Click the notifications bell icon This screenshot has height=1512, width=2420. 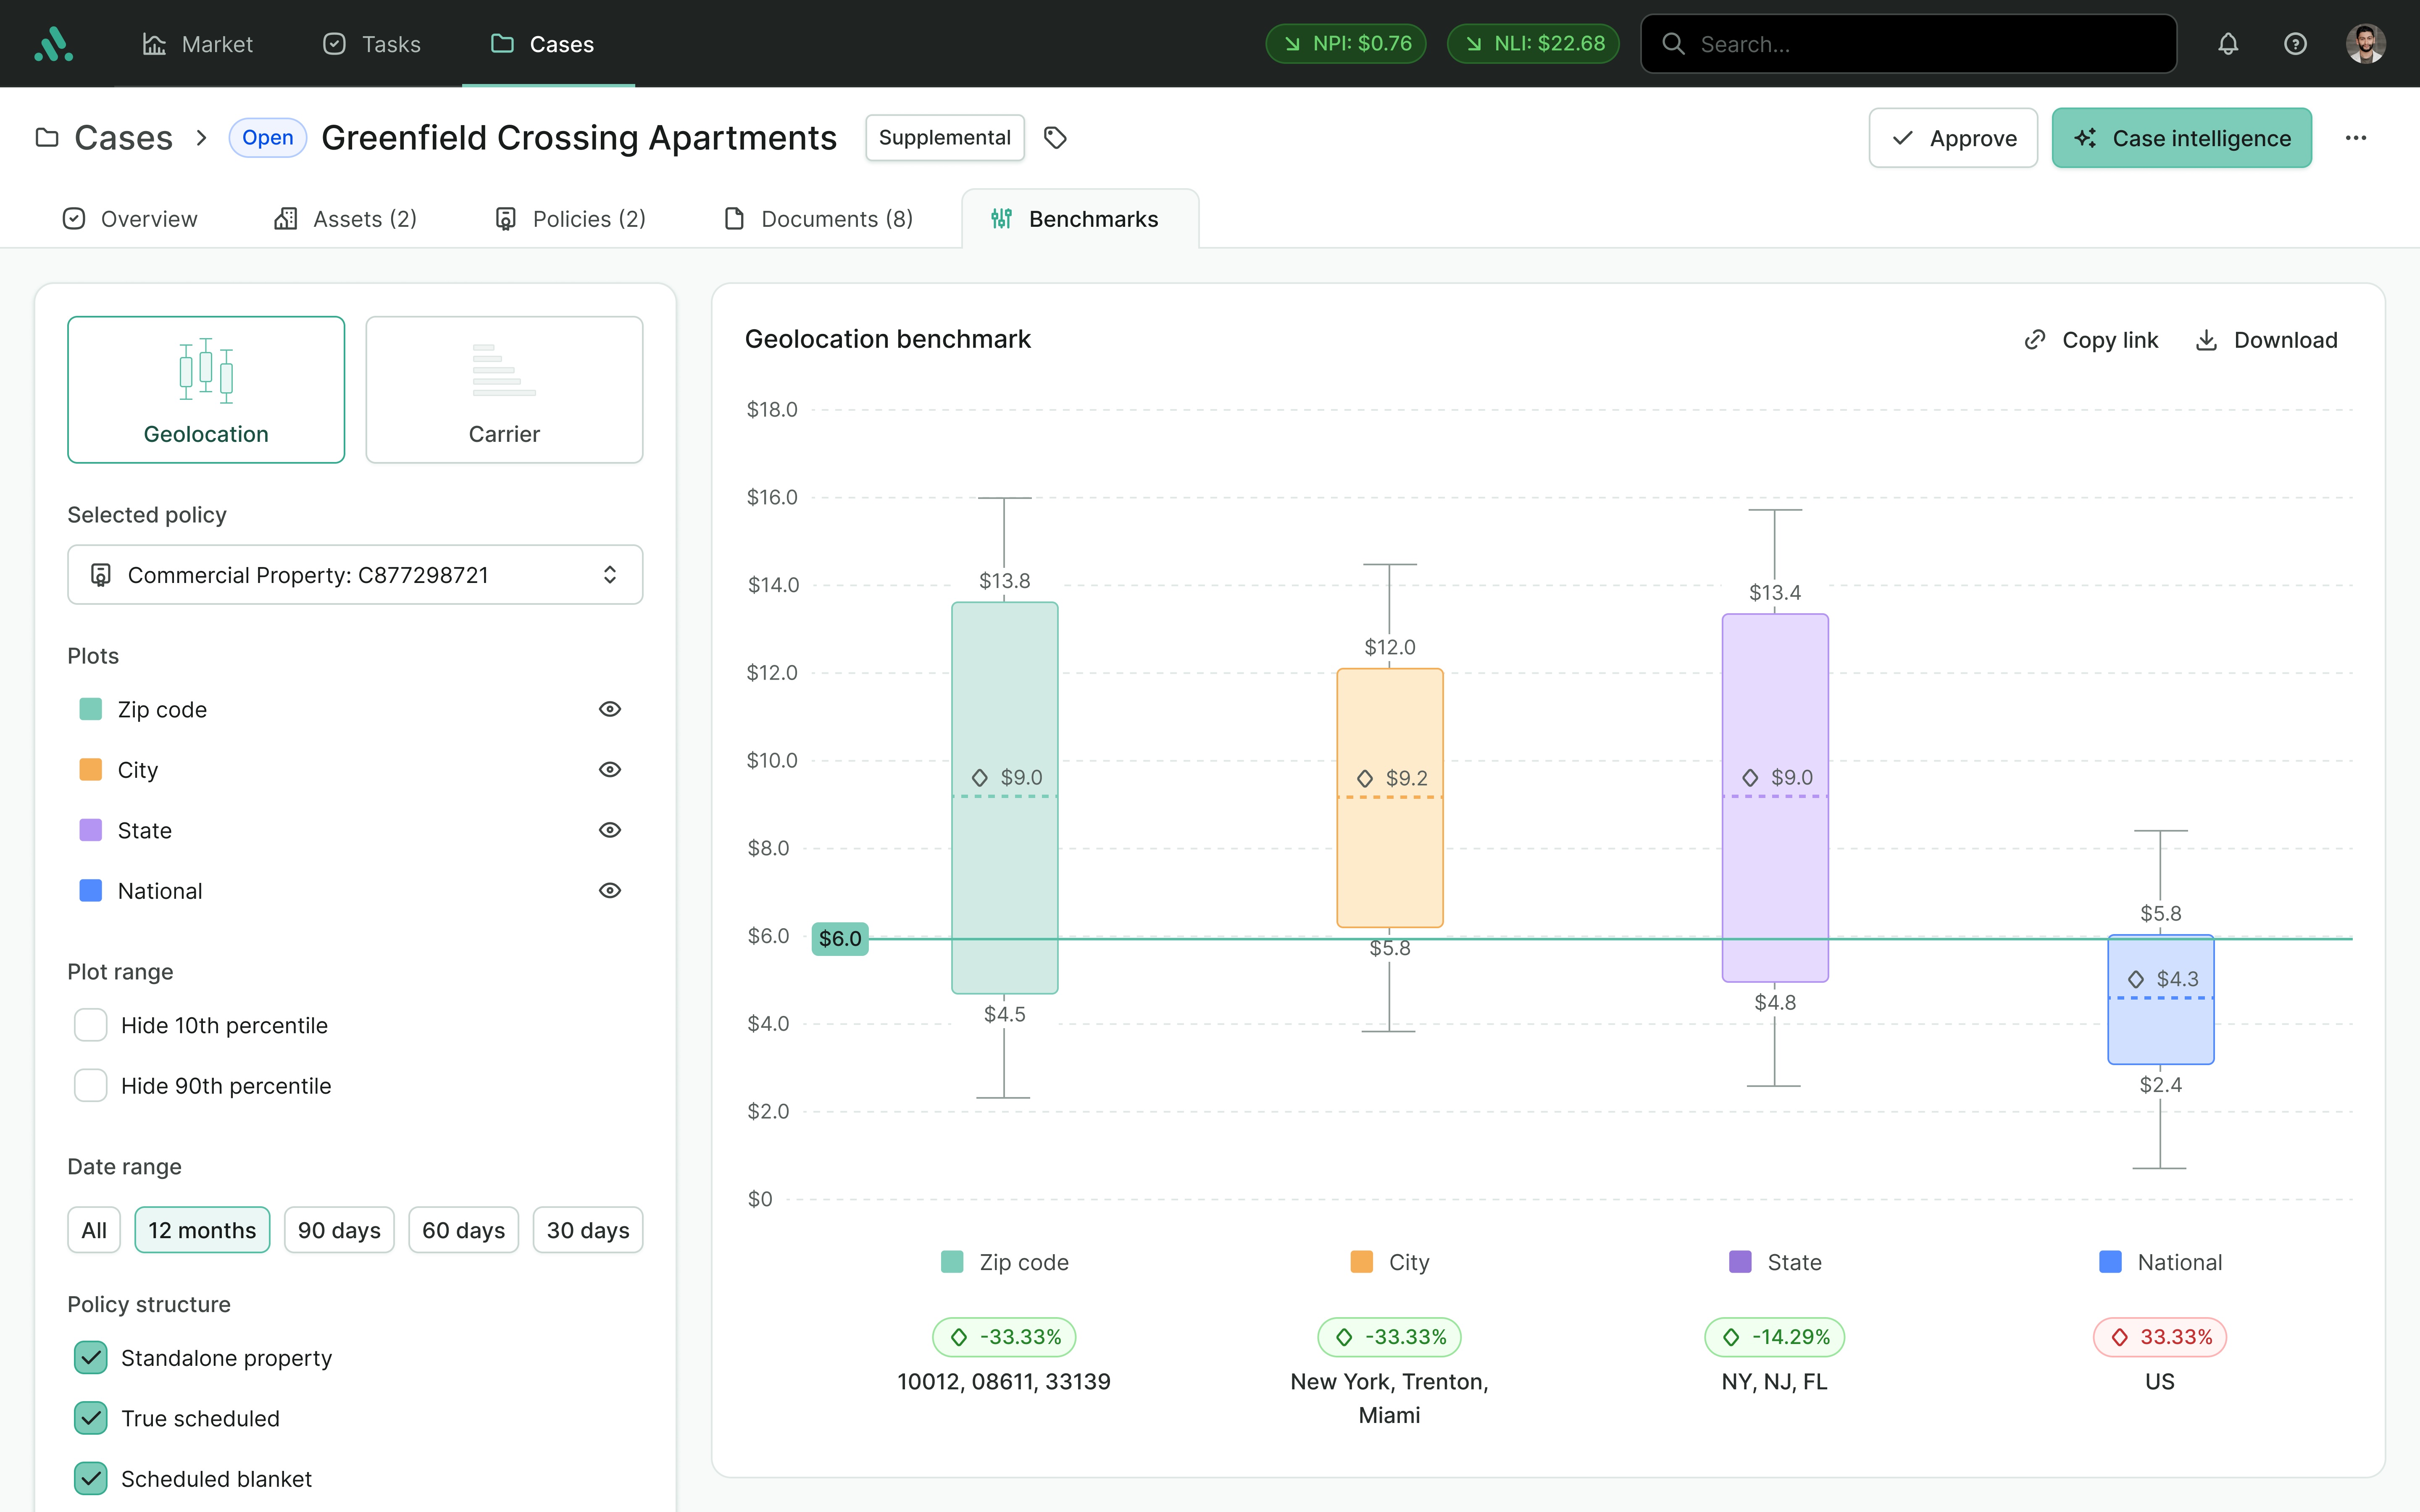(x=2227, y=44)
